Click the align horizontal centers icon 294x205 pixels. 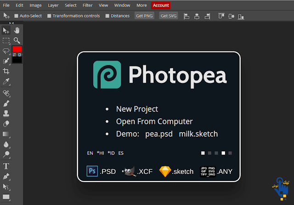[197, 17]
